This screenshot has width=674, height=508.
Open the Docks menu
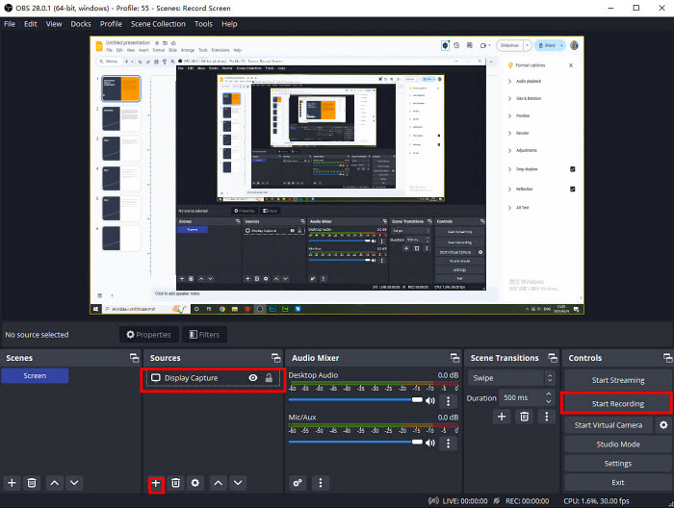[80, 23]
